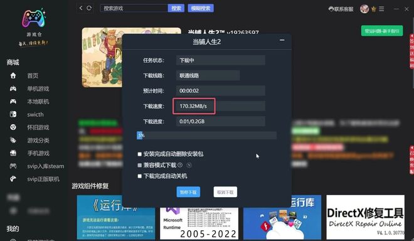
Task: Click the svip正版联机 icon
Action: pyautogui.click(x=13, y=179)
